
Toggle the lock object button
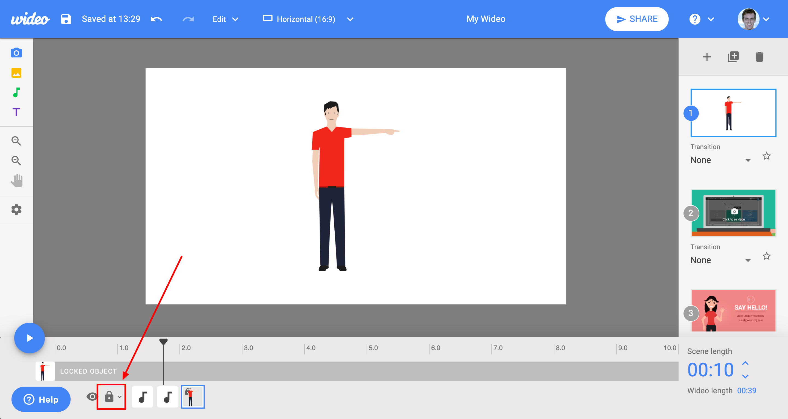(x=111, y=397)
